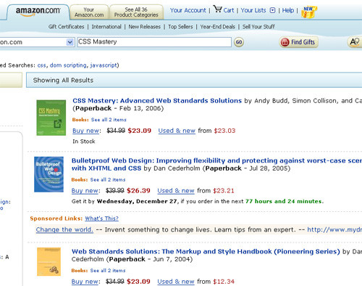Go to Year-End Deals
Screen dimensions: 362x286
coord(217,27)
